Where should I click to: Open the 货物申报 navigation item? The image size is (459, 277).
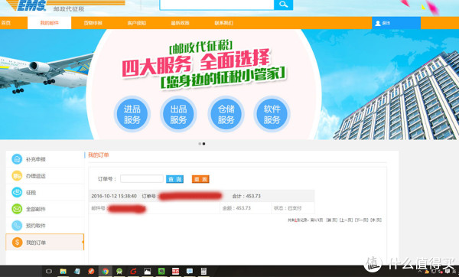pyautogui.click(x=93, y=23)
